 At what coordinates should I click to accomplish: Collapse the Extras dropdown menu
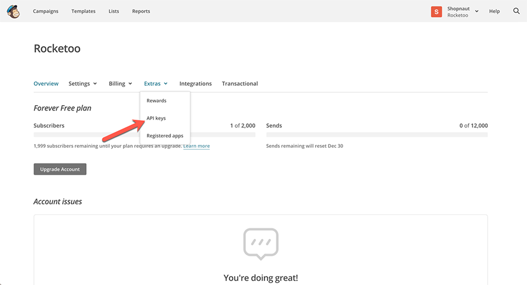click(156, 84)
